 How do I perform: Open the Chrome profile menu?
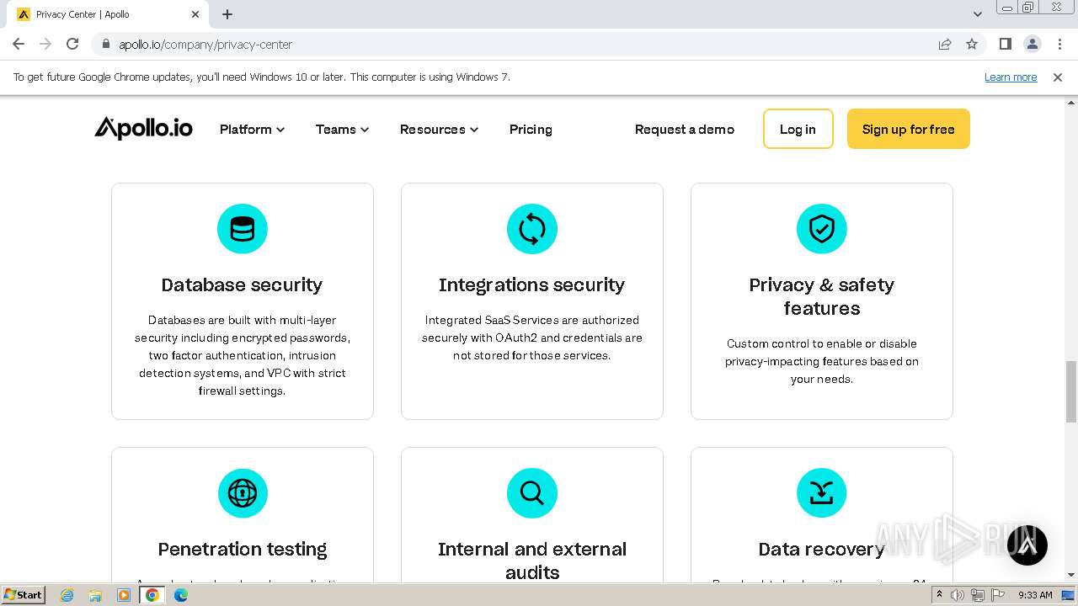(1032, 44)
